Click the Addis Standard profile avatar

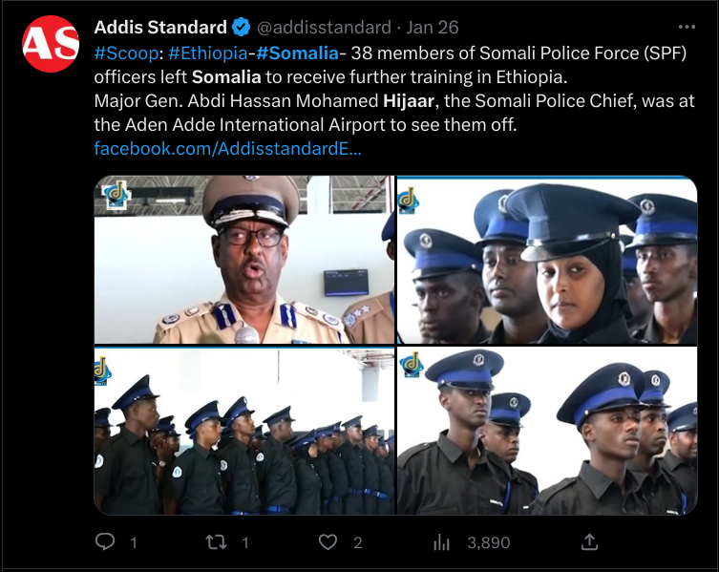tap(50, 43)
